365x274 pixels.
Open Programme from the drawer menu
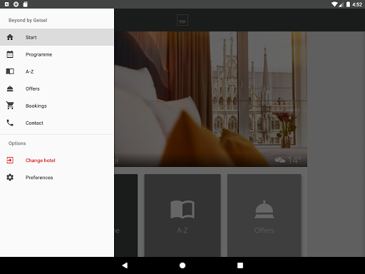point(57,54)
